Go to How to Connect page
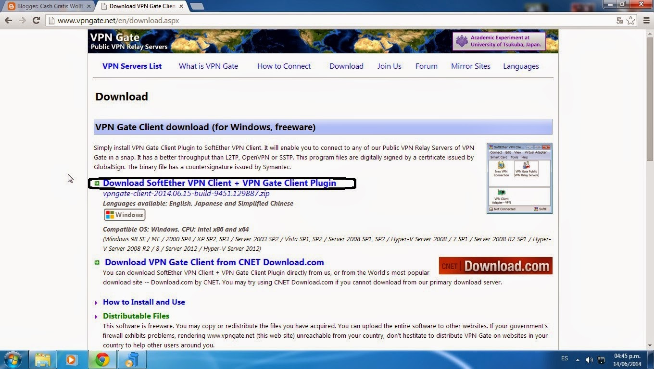The height and width of the screenshot is (369, 654). [284, 66]
